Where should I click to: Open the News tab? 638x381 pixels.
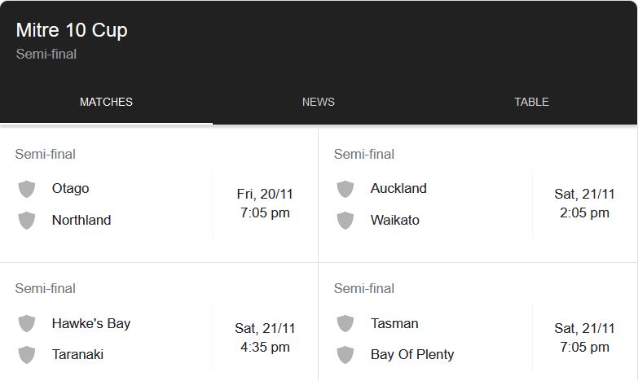[x=319, y=102]
